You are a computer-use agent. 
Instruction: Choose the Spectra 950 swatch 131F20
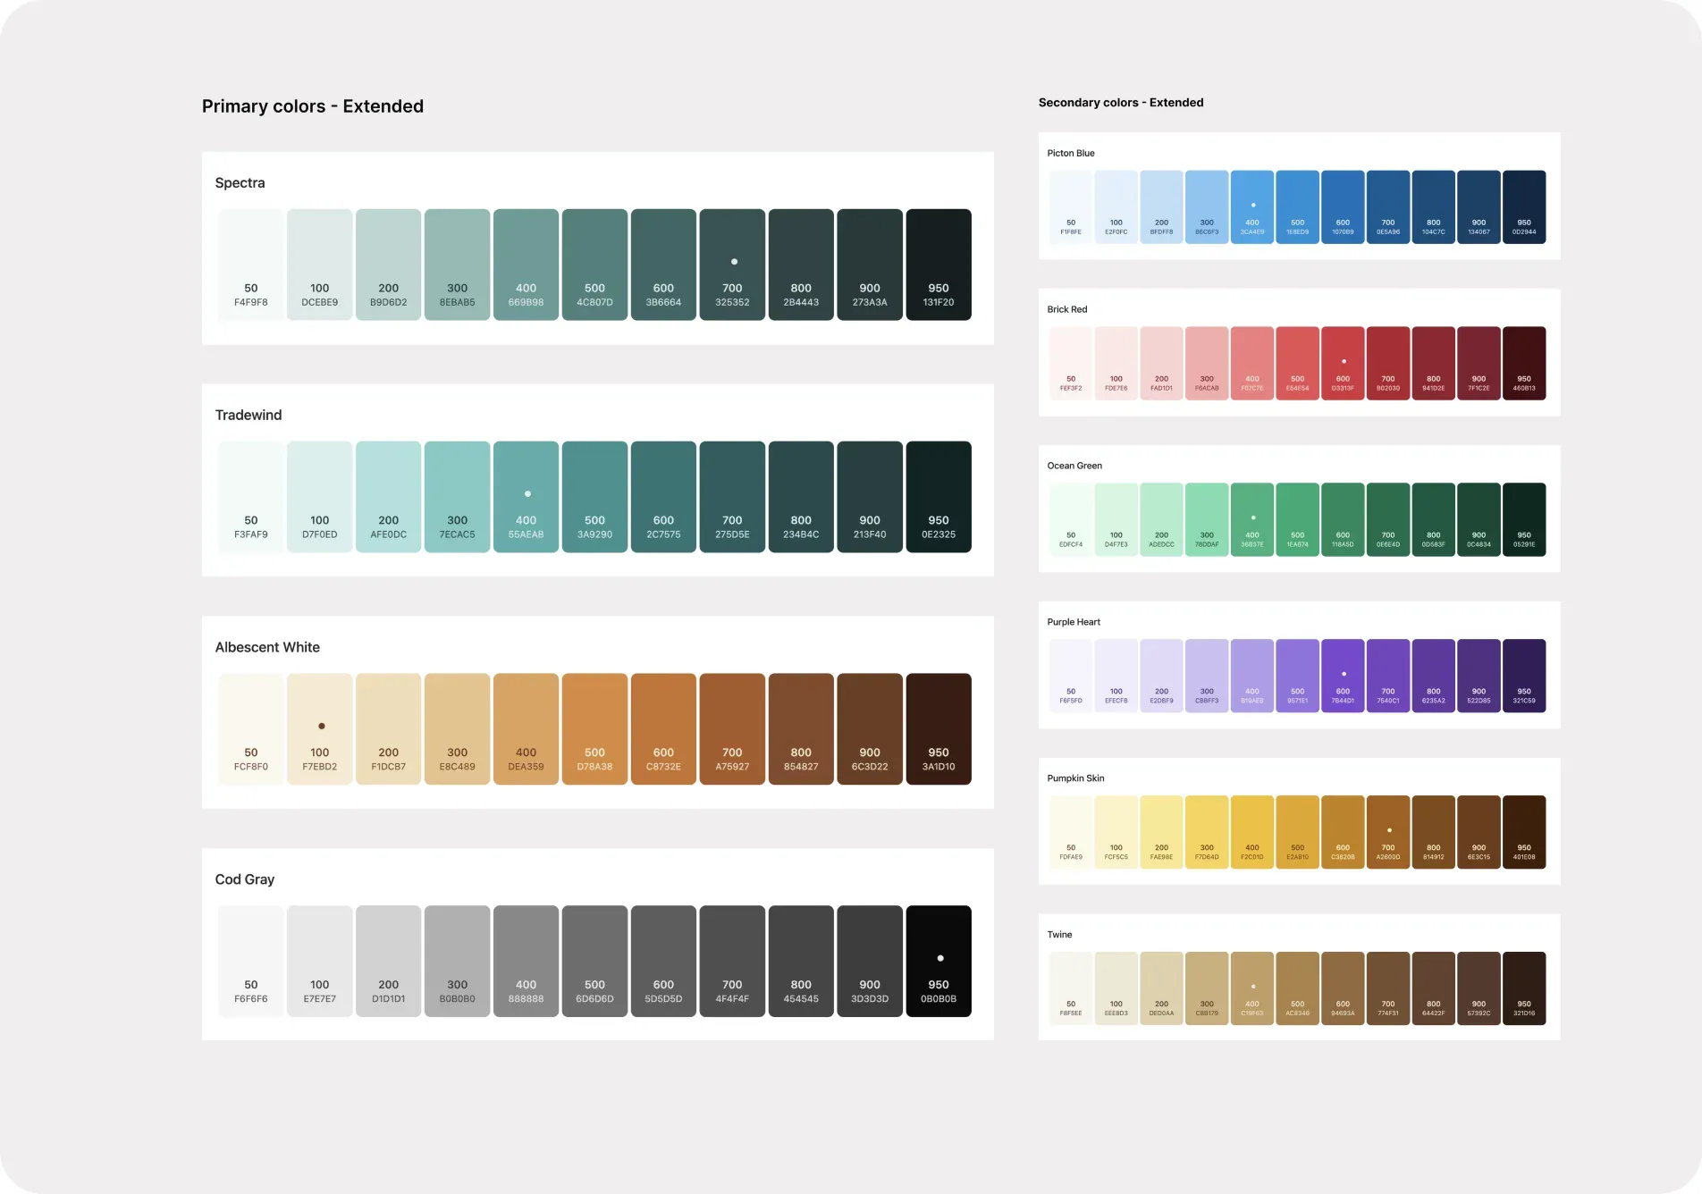939,265
